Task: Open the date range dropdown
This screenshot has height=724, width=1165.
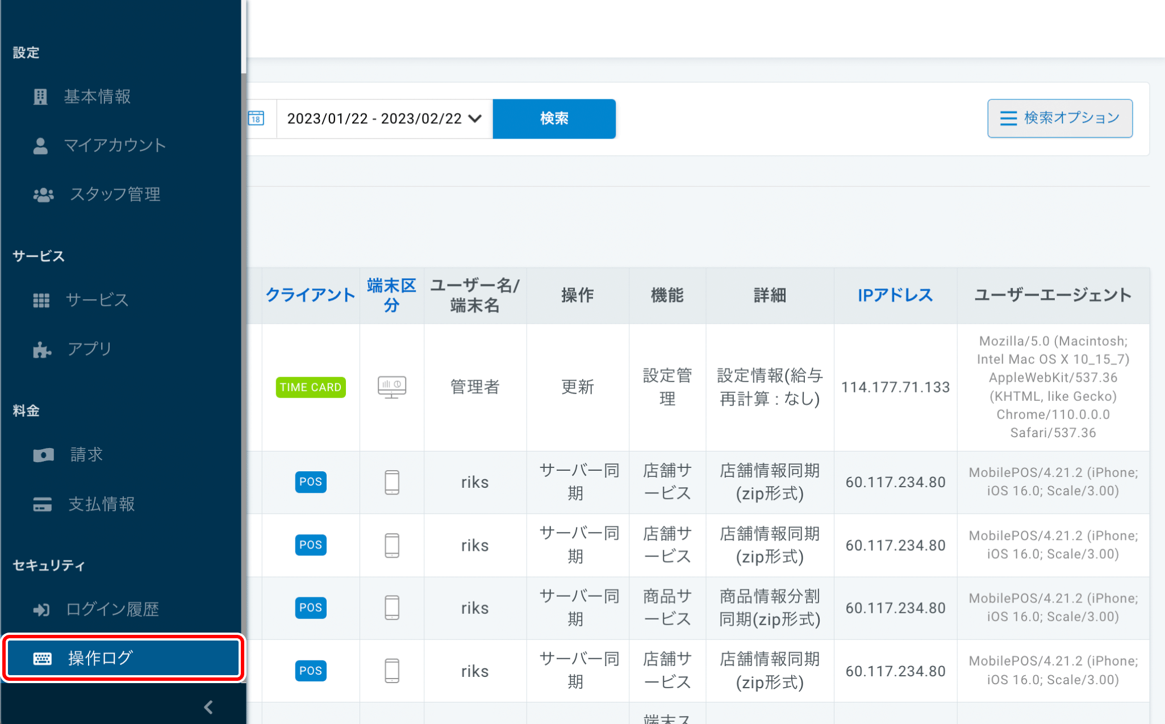Action: point(384,119)
